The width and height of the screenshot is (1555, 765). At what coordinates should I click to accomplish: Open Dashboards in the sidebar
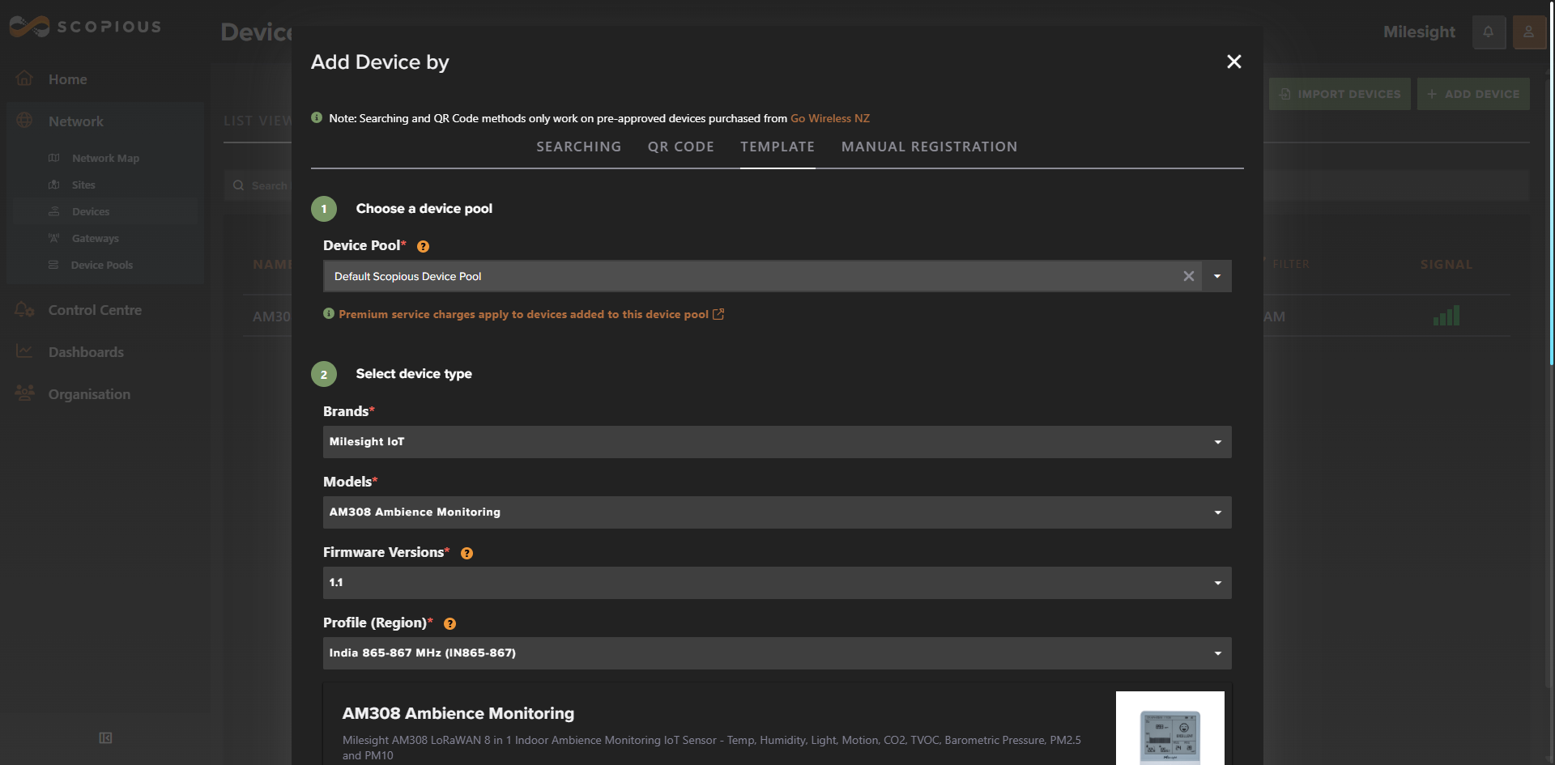click(86, 352)
